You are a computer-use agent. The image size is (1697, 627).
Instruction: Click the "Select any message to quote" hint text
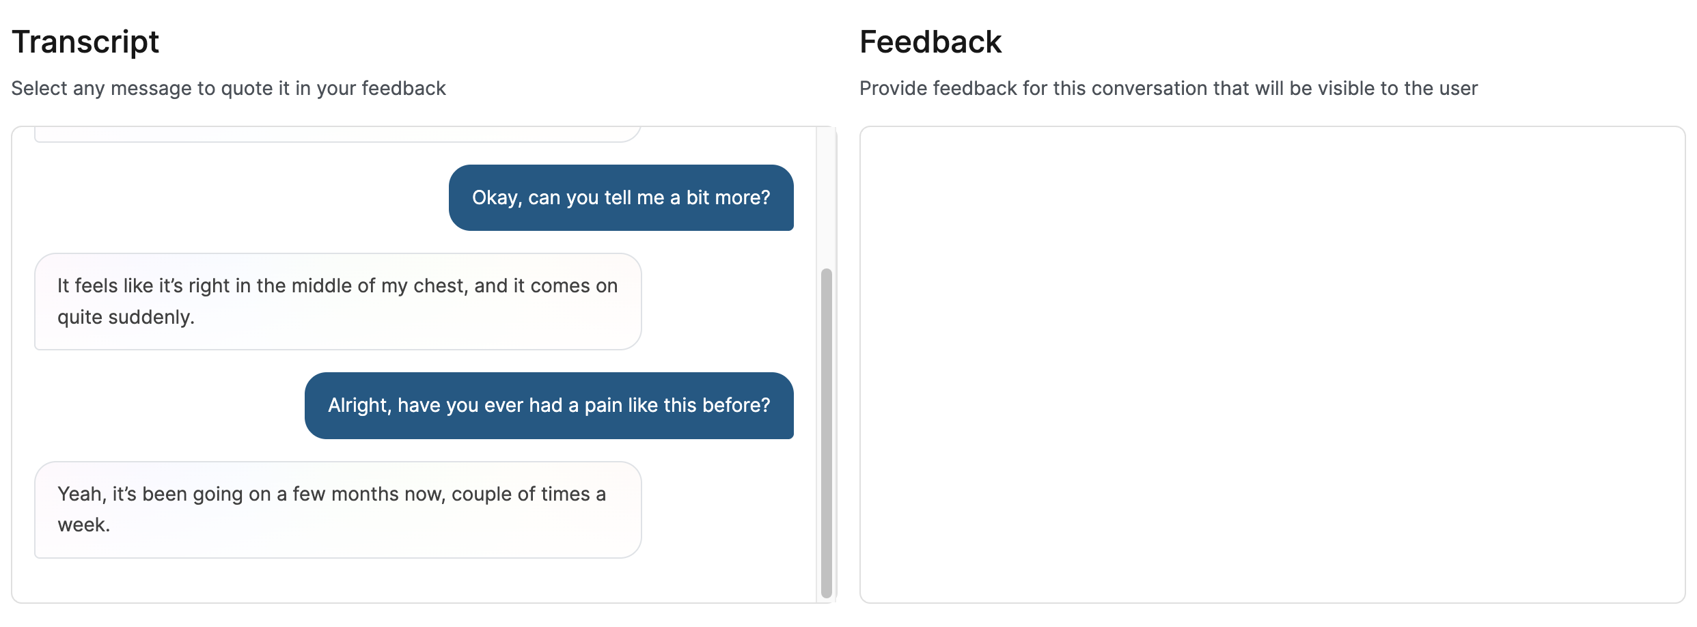click(228, 89)
